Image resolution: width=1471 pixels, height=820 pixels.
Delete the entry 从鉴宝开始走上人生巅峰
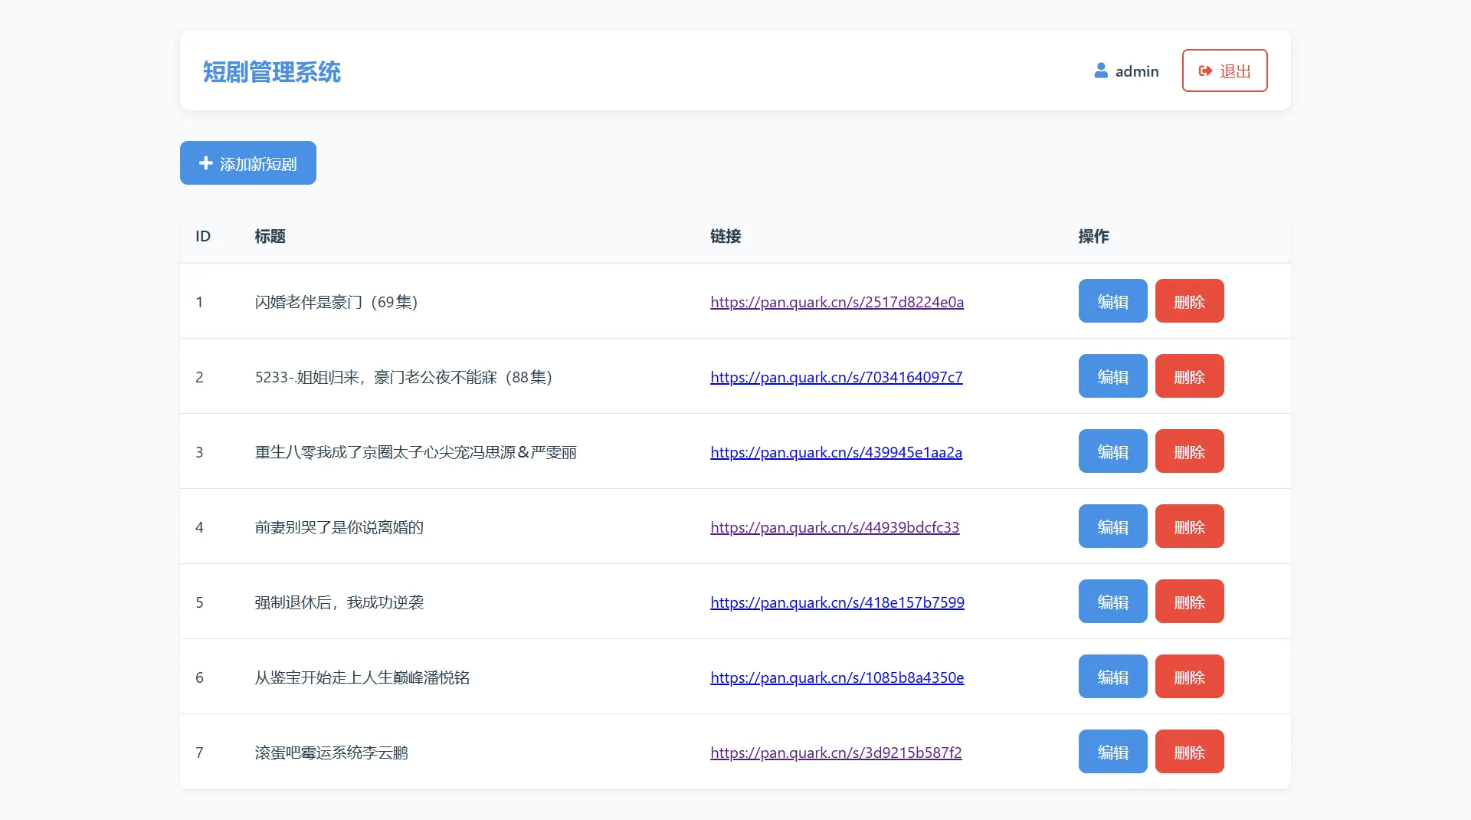[1188, 677]
